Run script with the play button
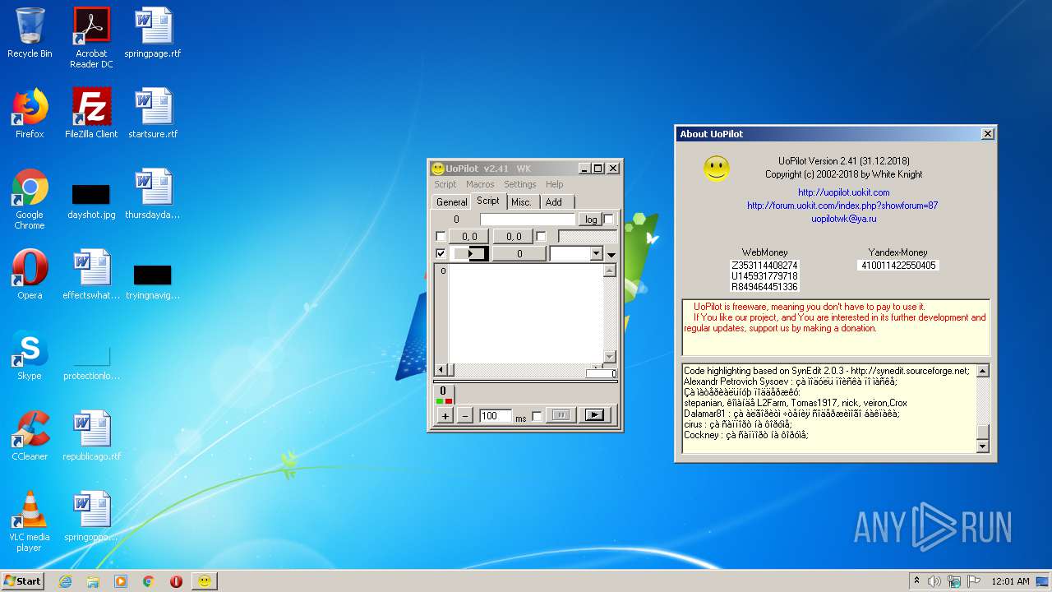1052x592 pixels. click(595, 416)
